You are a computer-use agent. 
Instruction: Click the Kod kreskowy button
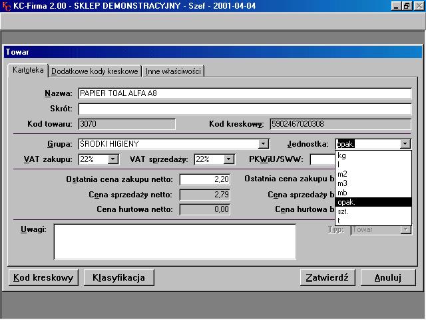click(43, 277)
